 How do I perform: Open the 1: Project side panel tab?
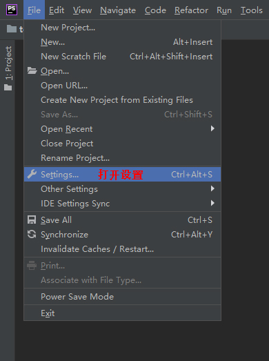[x=8, y=68]
